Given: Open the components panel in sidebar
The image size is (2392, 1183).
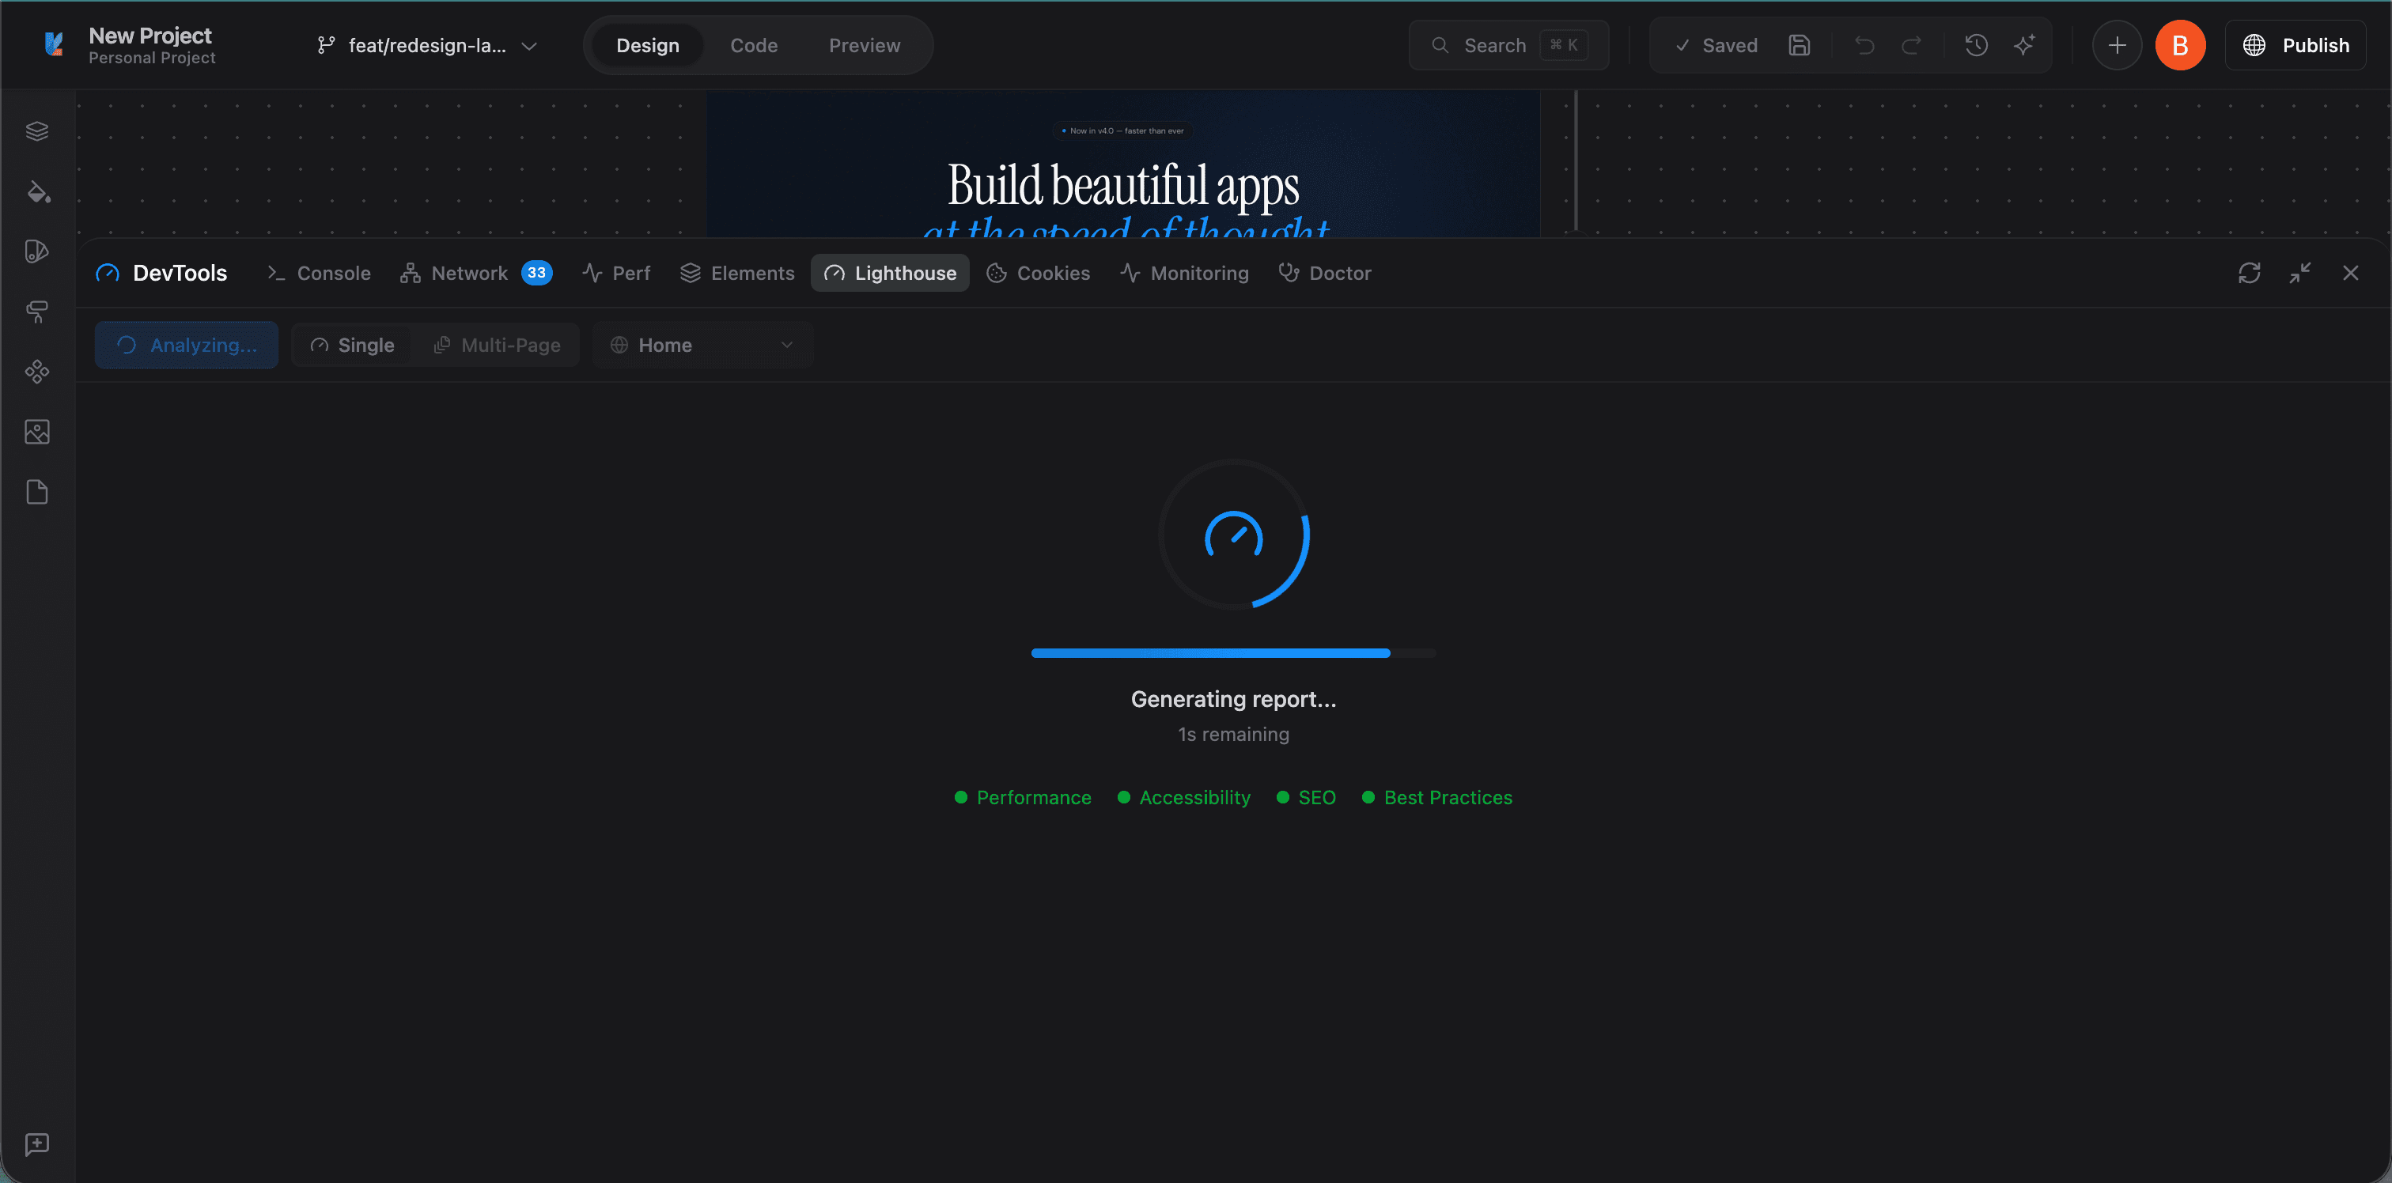Looking at the screenshot, I should click(37, 372).
